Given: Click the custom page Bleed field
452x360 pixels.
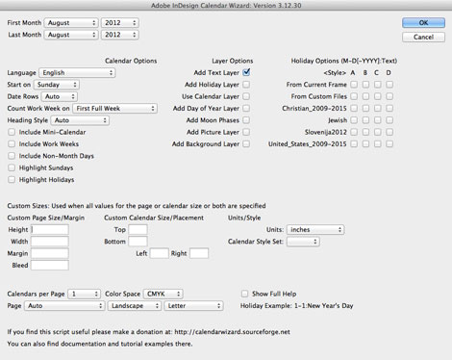Looking at the screenshot, I should 50,266.
